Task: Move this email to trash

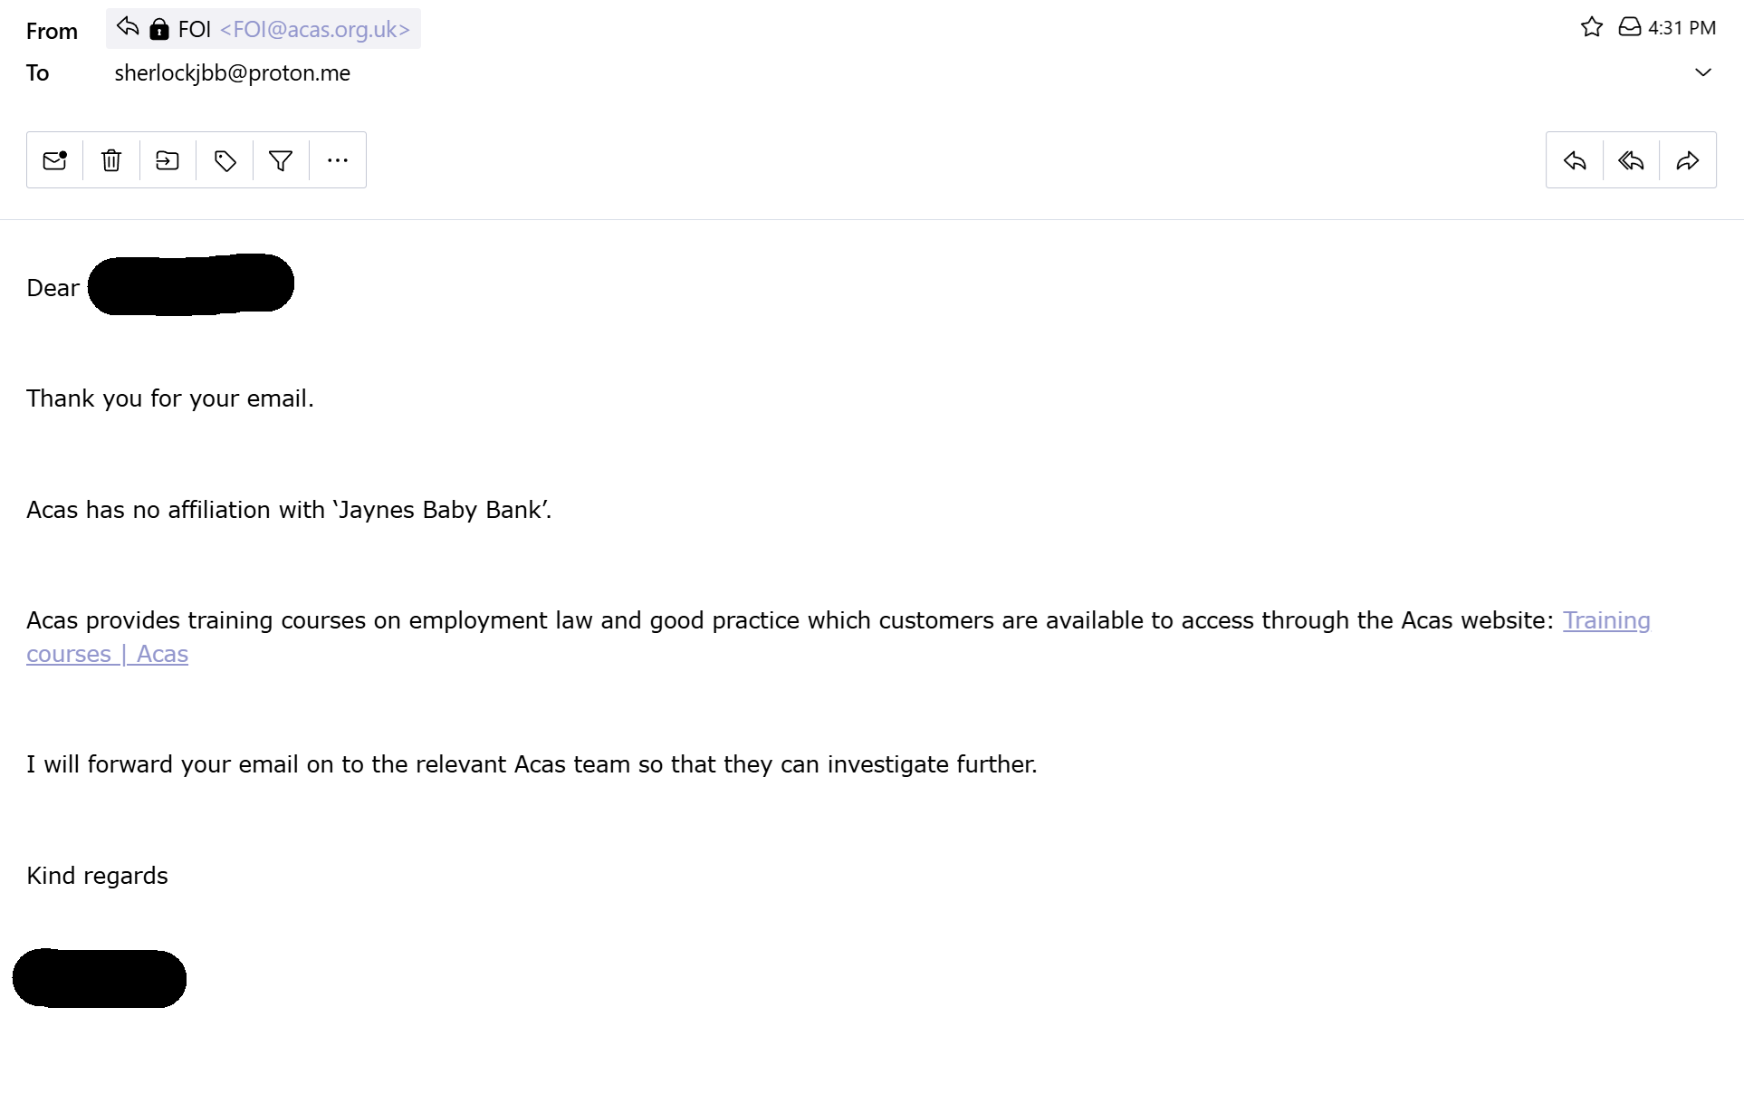Action: 111,160
